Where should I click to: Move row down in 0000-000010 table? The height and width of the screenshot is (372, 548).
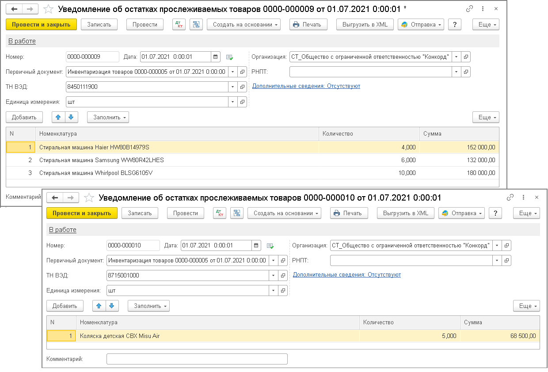coord(112,306)
